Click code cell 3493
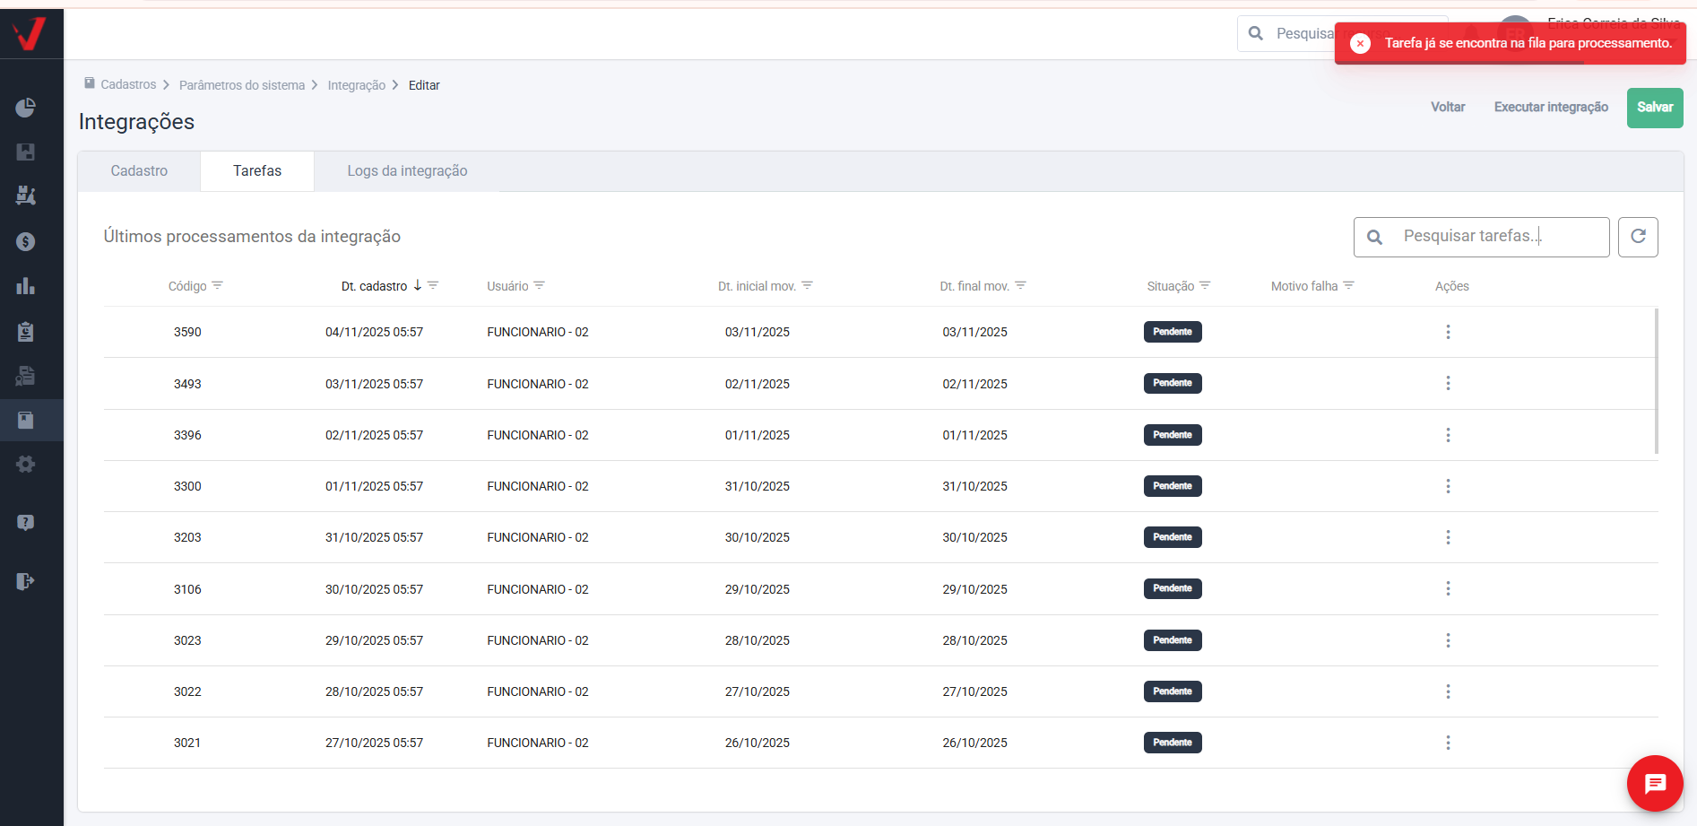Image resolution: width=1697 pixels, height=826 pixels. 187,384
